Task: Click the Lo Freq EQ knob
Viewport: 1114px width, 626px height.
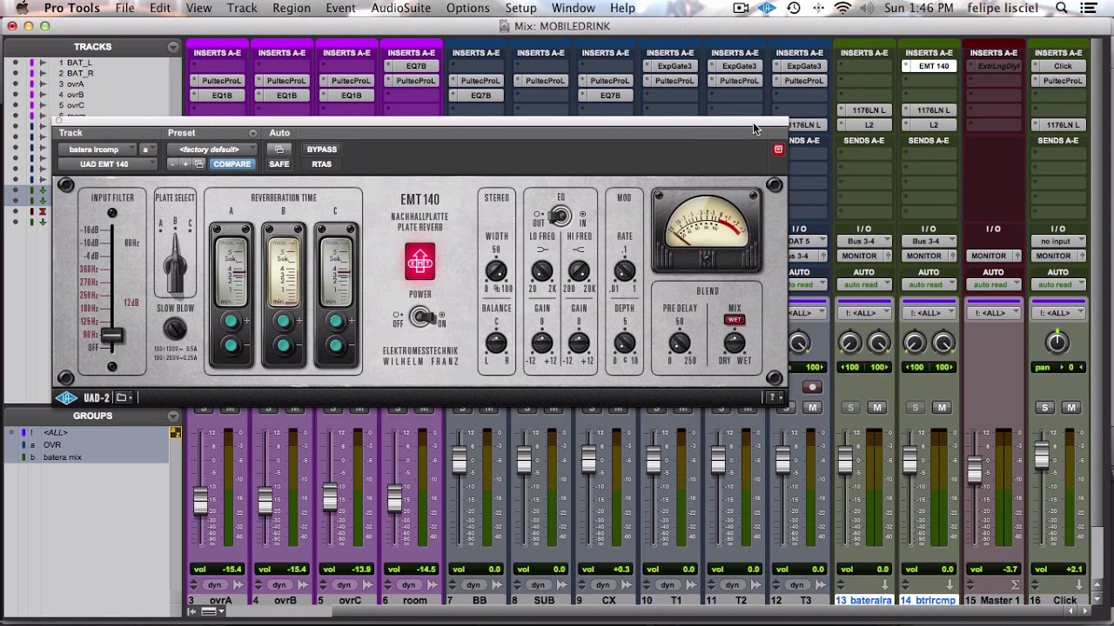Action: click(541, 272)
